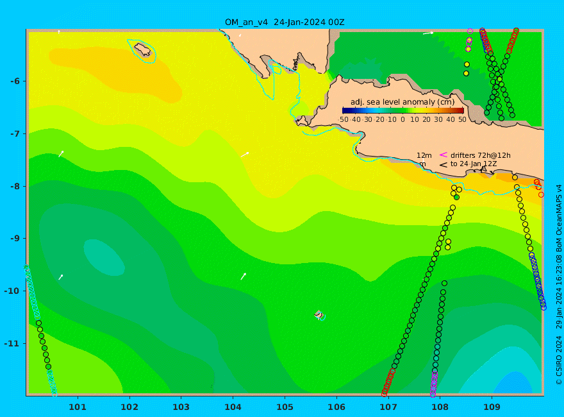Click latitude axis label -9
This screenshot has width=564, height=417.
pos(15,239)
